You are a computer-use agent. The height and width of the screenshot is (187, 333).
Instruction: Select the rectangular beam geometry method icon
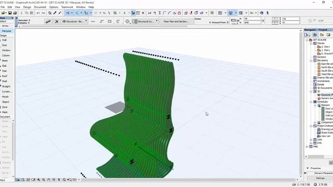click(110, 21)
